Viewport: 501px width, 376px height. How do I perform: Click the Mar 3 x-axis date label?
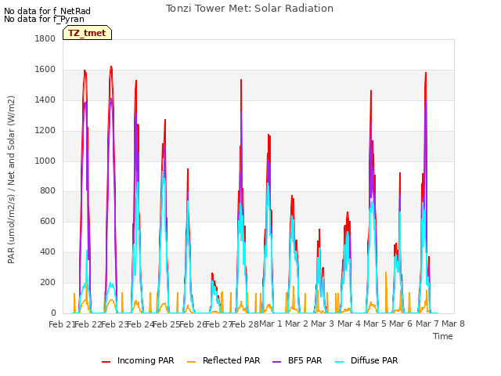point(323,324)
